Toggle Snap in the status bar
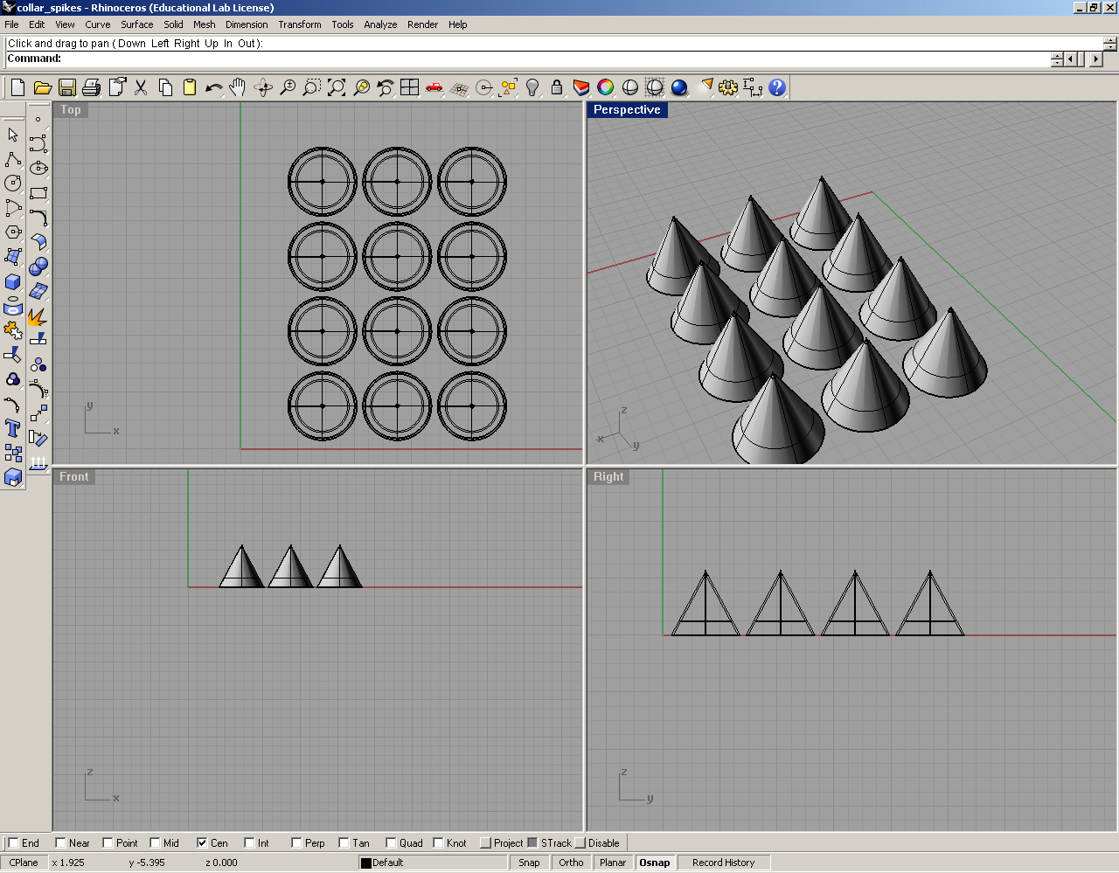 529,863
